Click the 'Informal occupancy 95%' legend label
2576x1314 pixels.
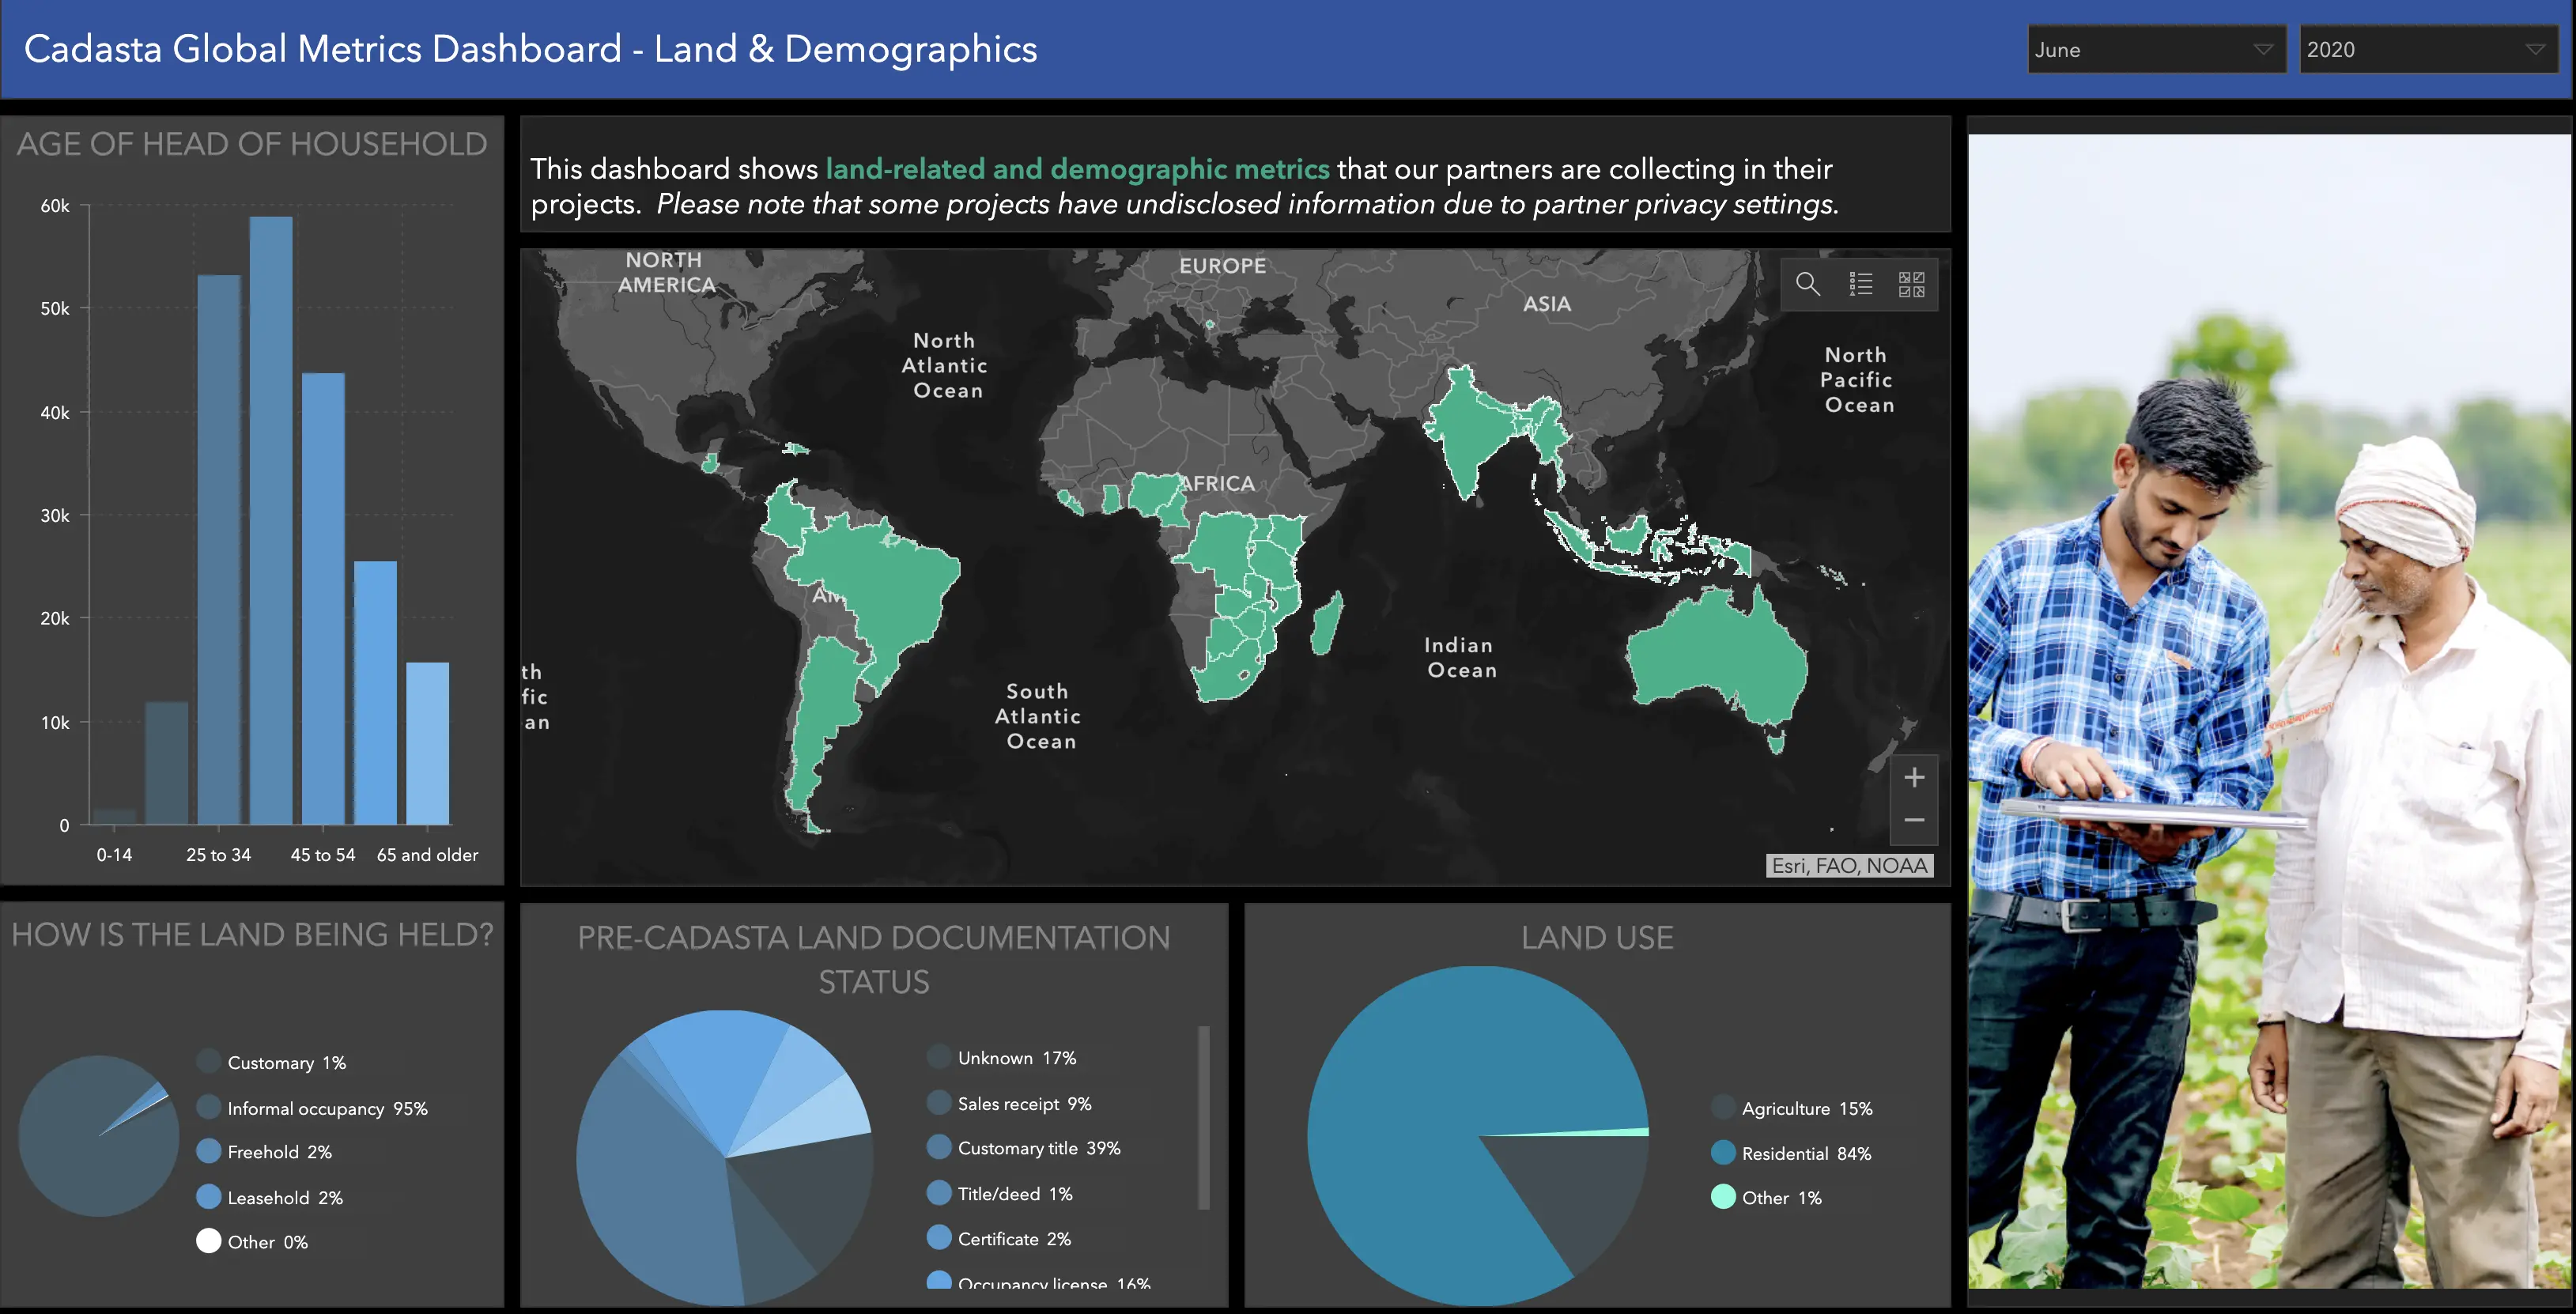327,1108
